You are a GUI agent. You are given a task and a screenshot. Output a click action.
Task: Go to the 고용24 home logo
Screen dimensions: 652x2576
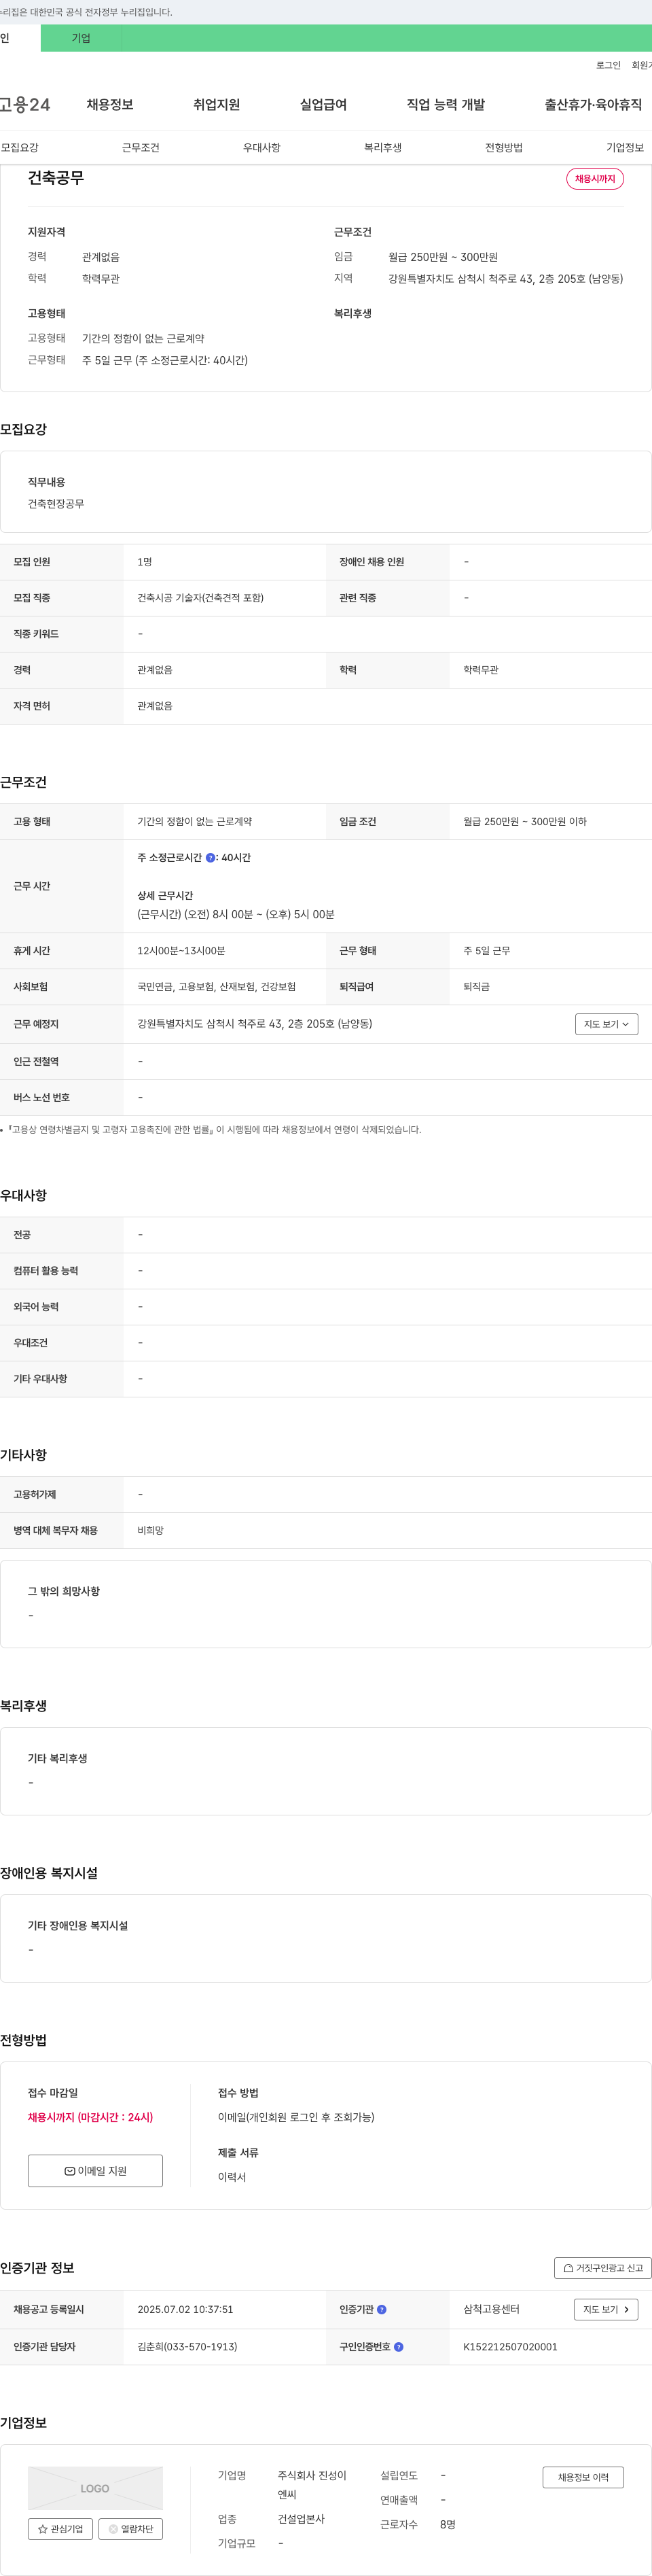[x=25, y=104]
